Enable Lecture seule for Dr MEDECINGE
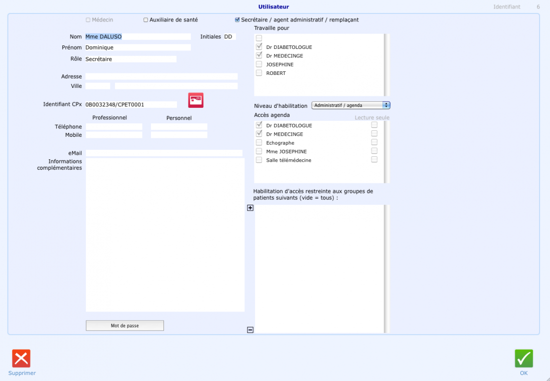The height and width of the screenshot is (381, 550). point(374,133)
